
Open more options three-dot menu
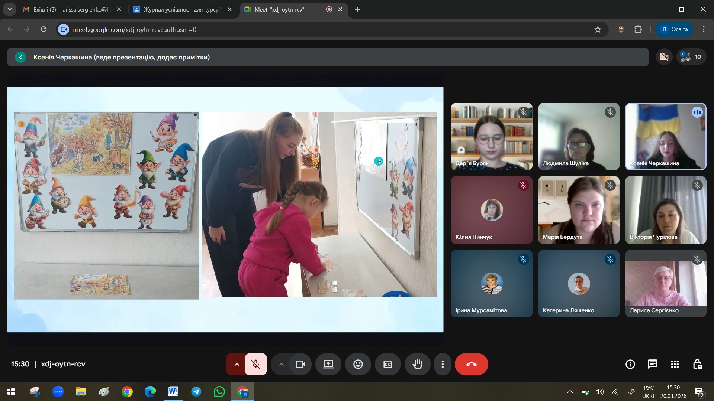[x=442, y=364]
